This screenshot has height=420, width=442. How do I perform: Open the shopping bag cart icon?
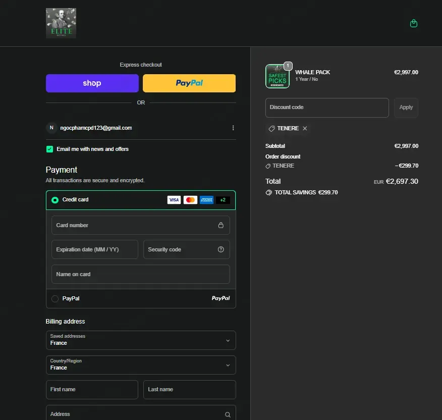point(413,23)
